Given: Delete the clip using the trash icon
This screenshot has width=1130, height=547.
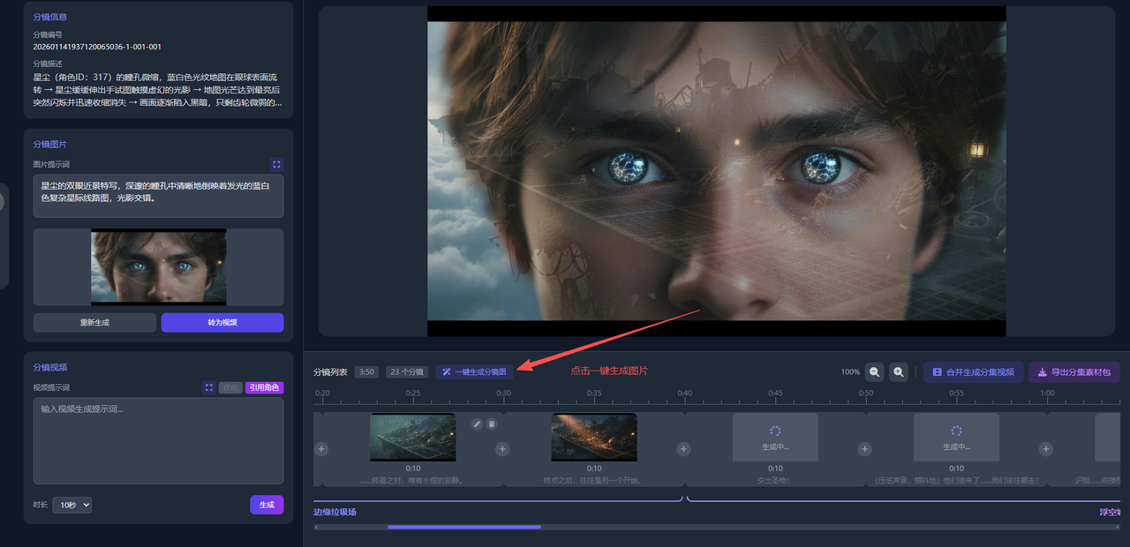Looking at the screenshot, I should coord(492,424).
